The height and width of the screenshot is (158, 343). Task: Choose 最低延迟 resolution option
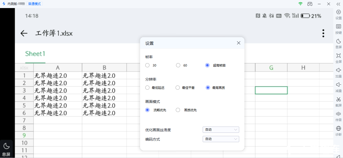click(x=148, y=88)
